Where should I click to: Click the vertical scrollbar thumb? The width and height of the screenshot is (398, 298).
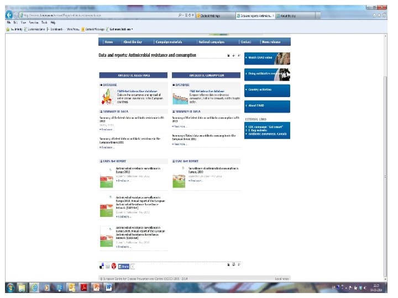coord(386,177)
